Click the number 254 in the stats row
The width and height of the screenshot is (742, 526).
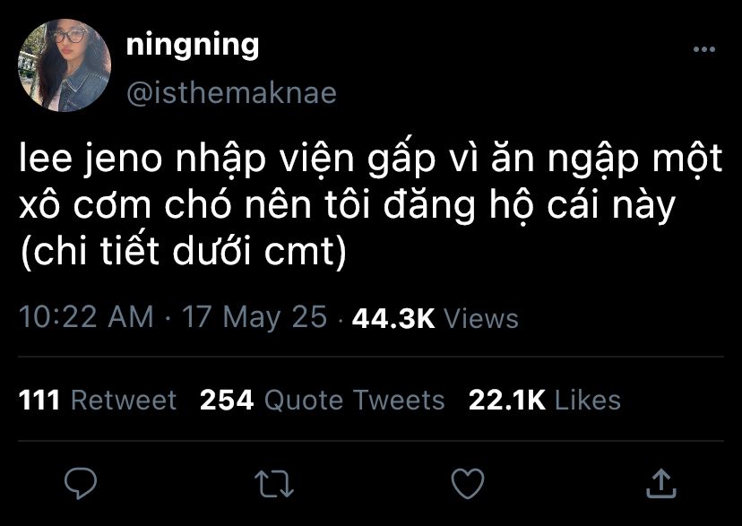pos(227,400)
